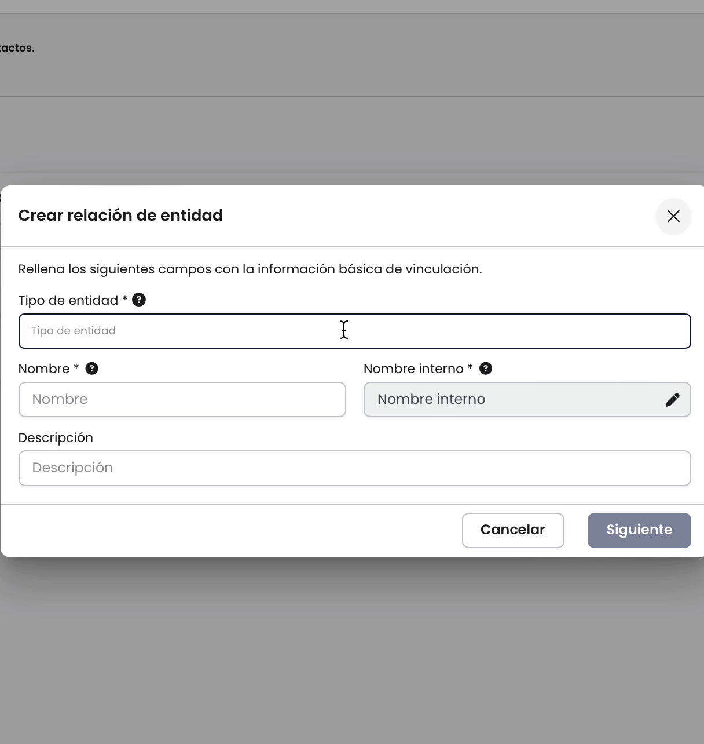704x744 pixels.
Task: Cancel the entity relation creation
Action: [x=513, y=530]
